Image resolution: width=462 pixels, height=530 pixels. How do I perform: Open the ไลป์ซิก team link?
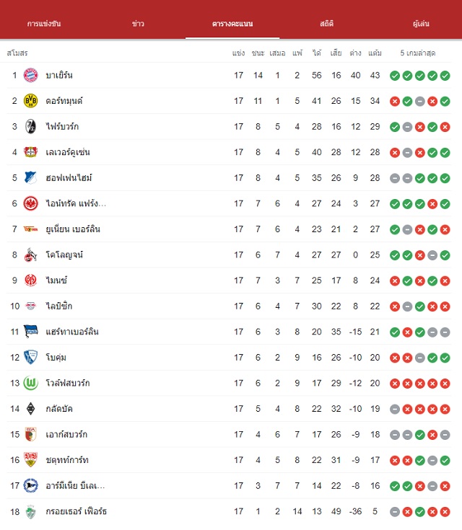(59, 306)
